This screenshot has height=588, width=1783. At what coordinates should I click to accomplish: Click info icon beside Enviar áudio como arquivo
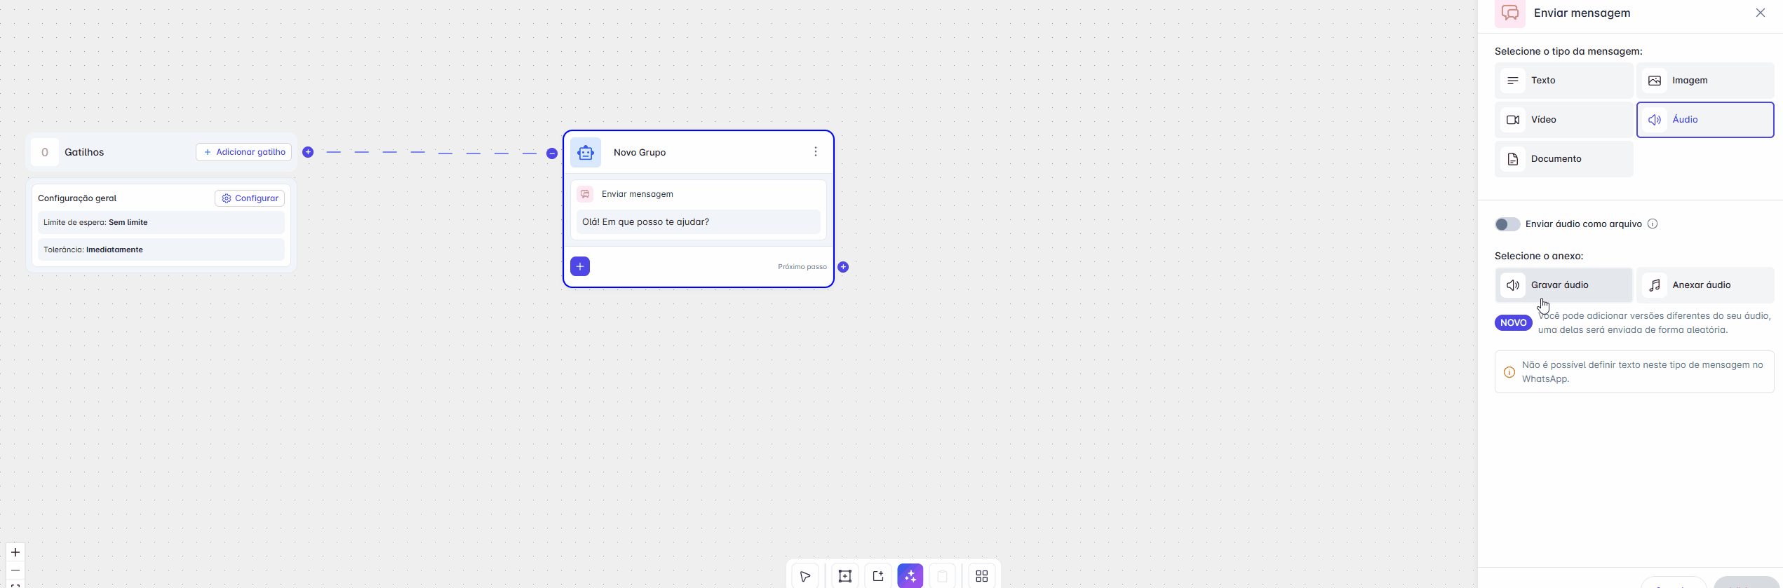(x=1653, y=224)
